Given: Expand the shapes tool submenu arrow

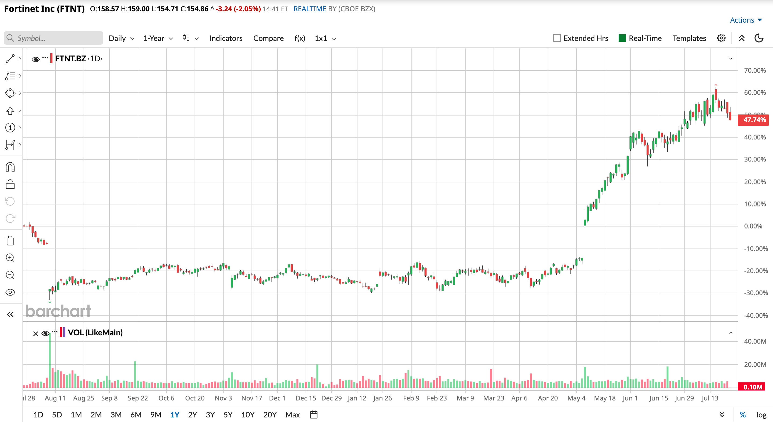Looking at the screenshot, I should [x=20, y=93].
